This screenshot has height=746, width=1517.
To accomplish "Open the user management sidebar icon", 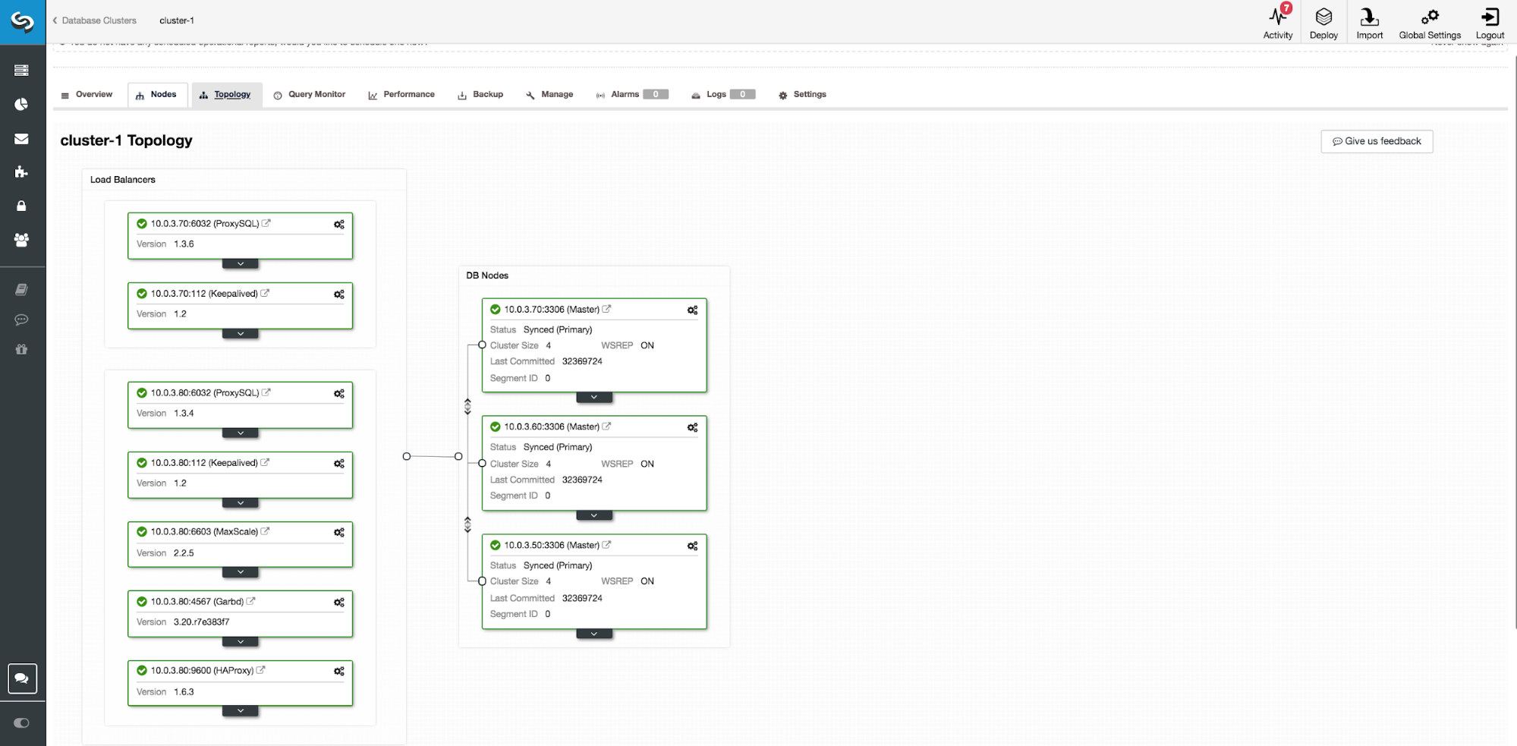I will (x=21, y=240).
